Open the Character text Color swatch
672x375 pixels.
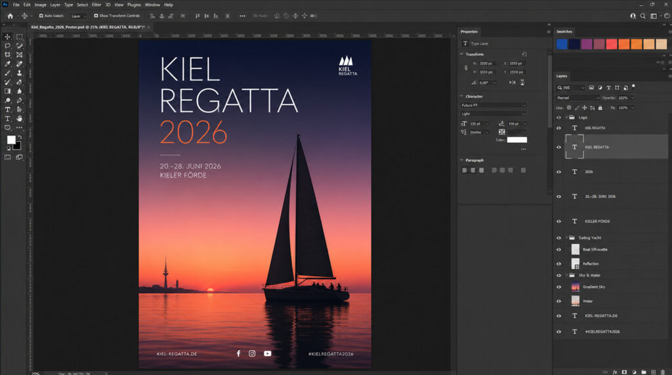click(517, 140)
